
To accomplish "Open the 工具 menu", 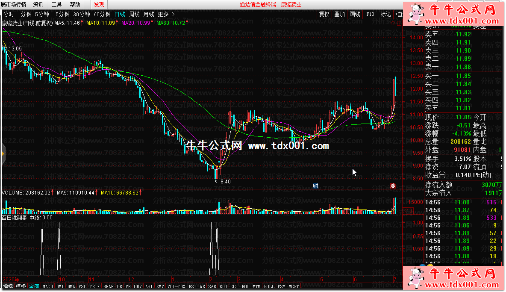I will [56, 4].
